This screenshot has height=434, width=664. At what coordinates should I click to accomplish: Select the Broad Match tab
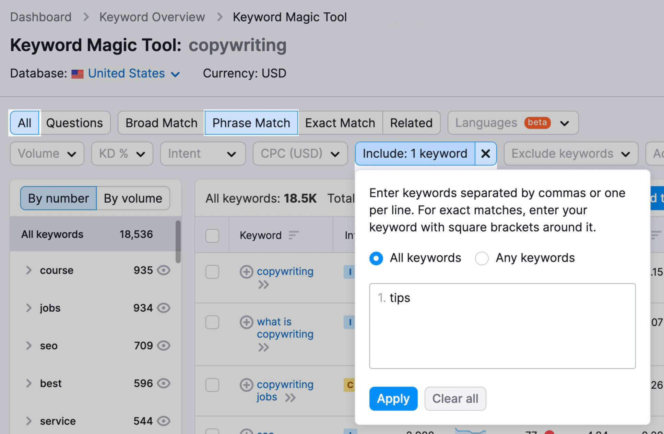tap(161, 123)
